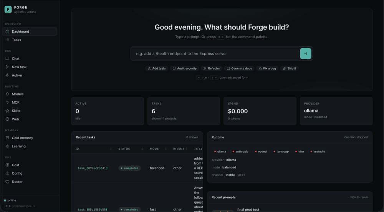Click the Title column header
Viewport: 384px width, 212px height.
[x=198, y=149]
